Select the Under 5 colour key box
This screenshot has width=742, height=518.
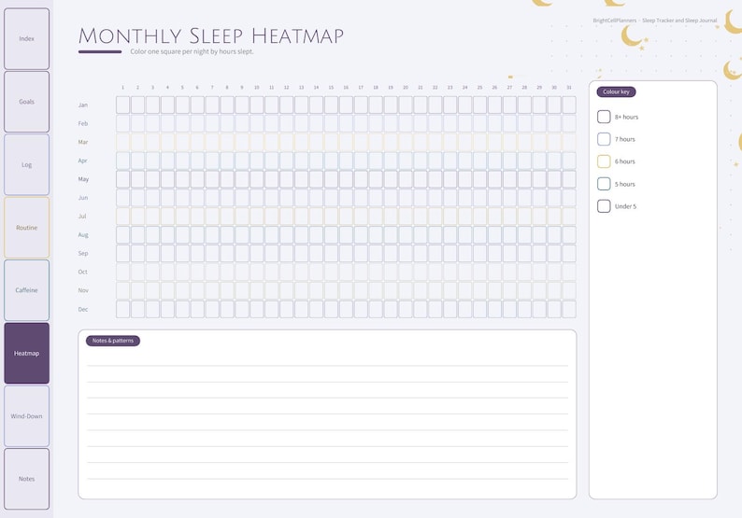[x=604, y=206]
